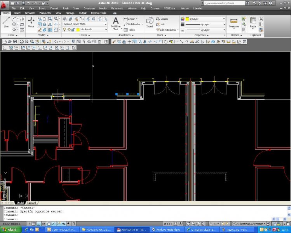The width and height of the screenshot is (291, 233).
Task: Switch to the Layout1 tab
Action: [x=31, y=203]
